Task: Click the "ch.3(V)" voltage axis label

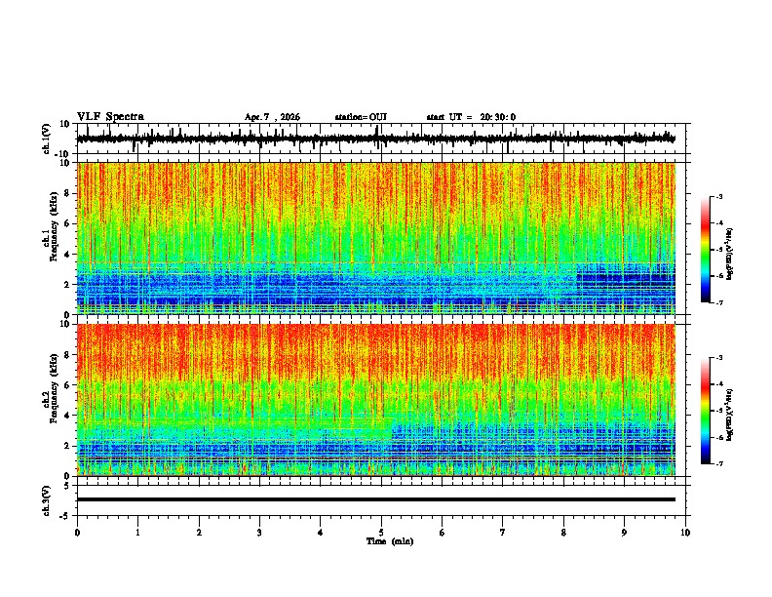Action: 47,500
